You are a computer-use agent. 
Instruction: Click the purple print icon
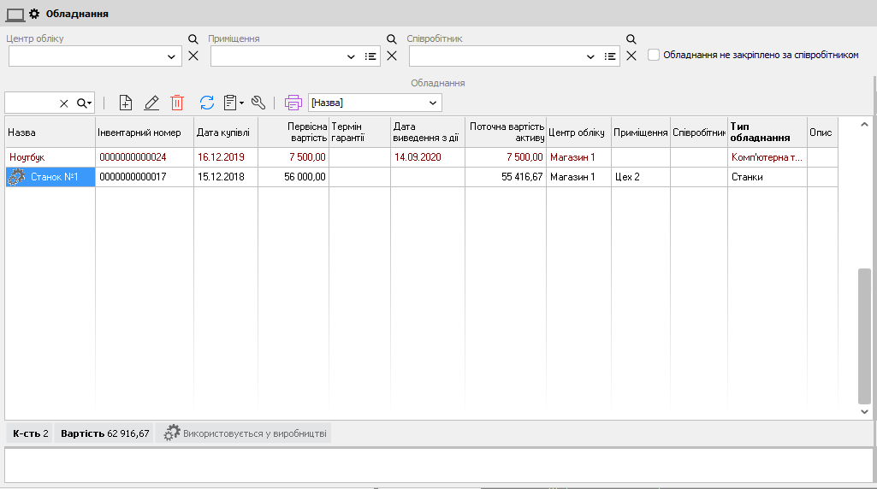[293, 103]
